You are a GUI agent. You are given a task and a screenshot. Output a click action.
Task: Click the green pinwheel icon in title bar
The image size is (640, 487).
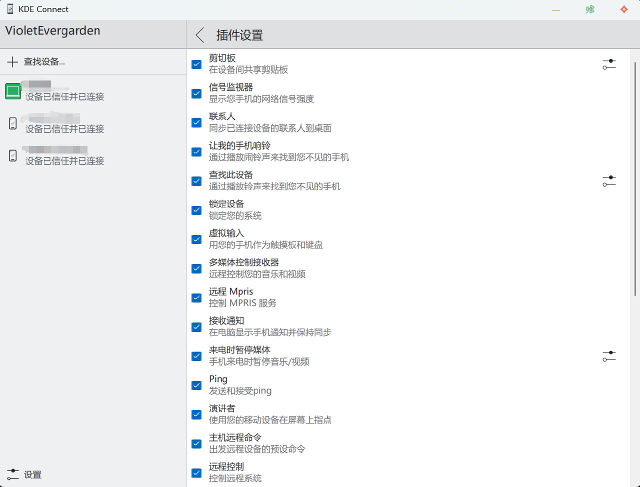pos(590,9)
